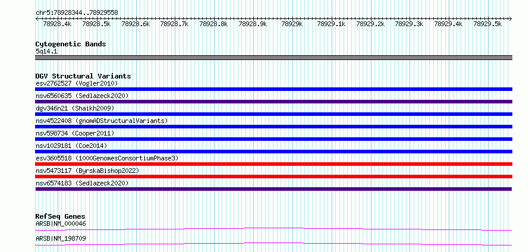Select the blue bar under dgv346n21

pyautogui.click(x=273, y=114)
